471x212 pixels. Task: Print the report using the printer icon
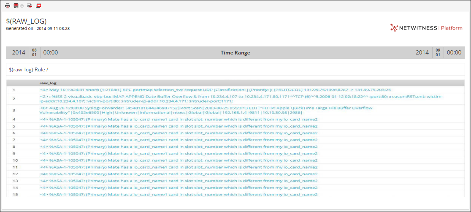[8, 6]
